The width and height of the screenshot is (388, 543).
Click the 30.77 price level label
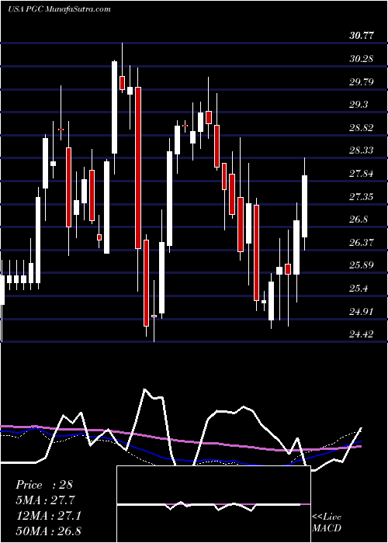362,36
